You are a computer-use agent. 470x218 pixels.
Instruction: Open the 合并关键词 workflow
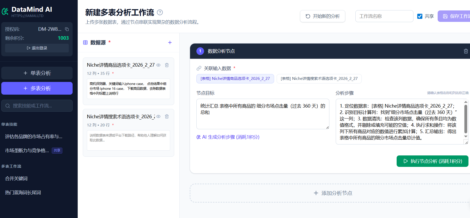pyautogui.click(x=16, y=179)
